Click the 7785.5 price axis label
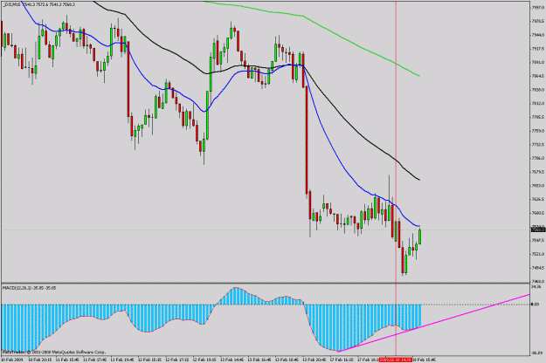This screenshot has width=546, height=363. (538, 117)
